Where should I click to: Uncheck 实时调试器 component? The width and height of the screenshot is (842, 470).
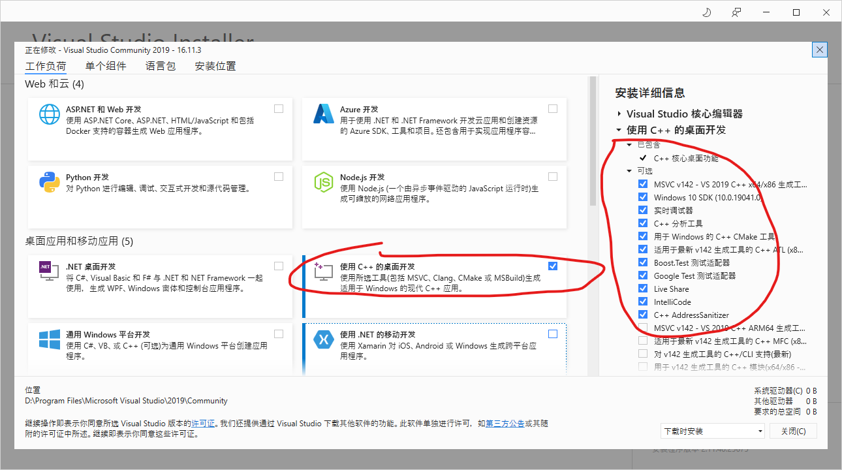[x=643, y=210]
